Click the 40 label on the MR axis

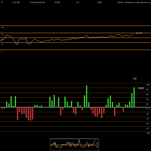147,99
